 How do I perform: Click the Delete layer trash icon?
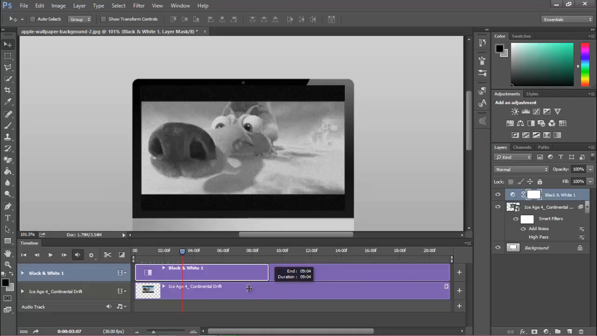click(x=581, y=331)
